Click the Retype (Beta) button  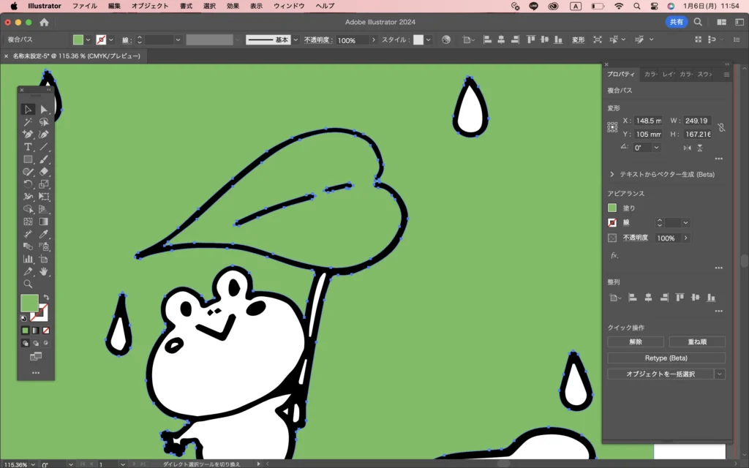[666, 358]
